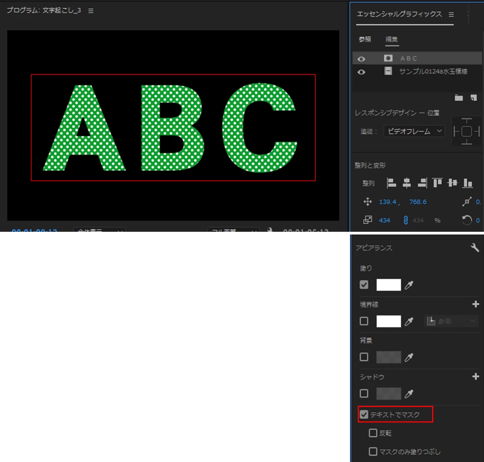Click the New Layer icon
Screen dimensions: 484x462
click(x=474, y=98)
